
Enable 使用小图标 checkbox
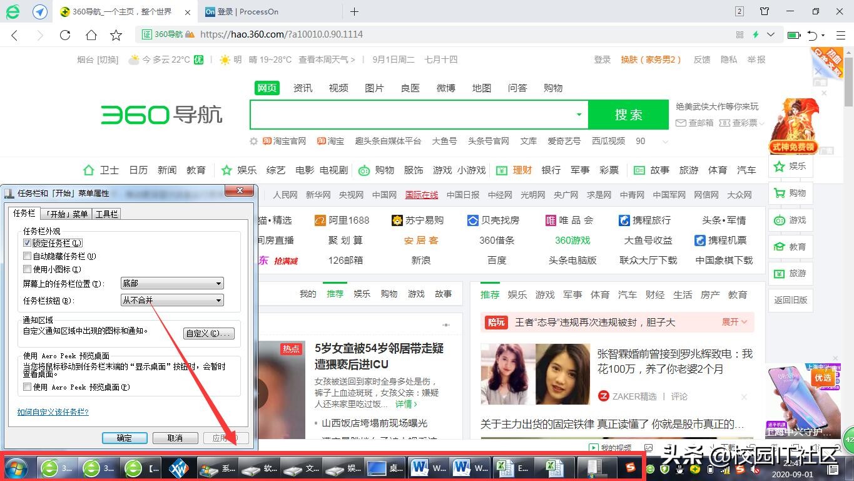click(x=27, y=269)
